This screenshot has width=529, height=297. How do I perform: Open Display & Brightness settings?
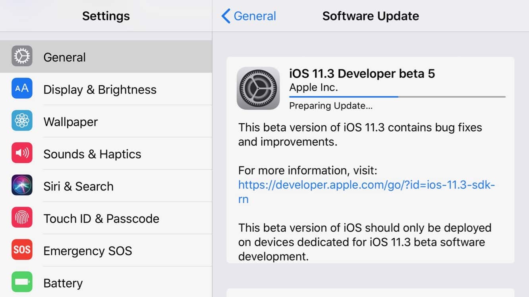tap(100, 90)
